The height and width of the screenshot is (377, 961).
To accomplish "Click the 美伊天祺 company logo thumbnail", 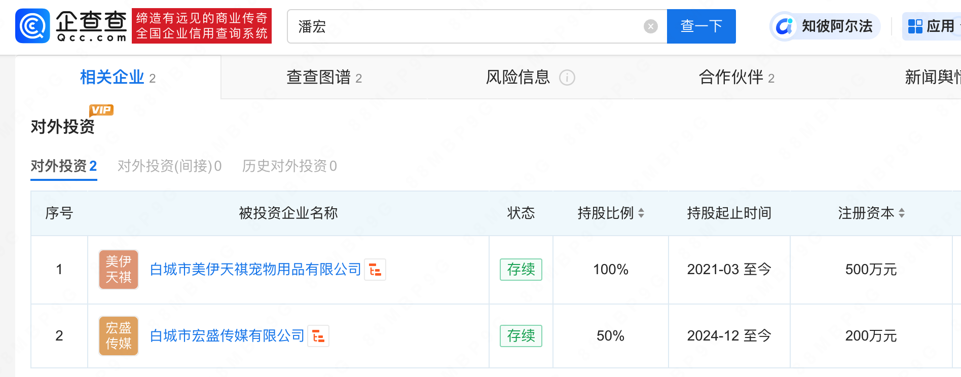I will pyautogui.click(x=119, y=270).
